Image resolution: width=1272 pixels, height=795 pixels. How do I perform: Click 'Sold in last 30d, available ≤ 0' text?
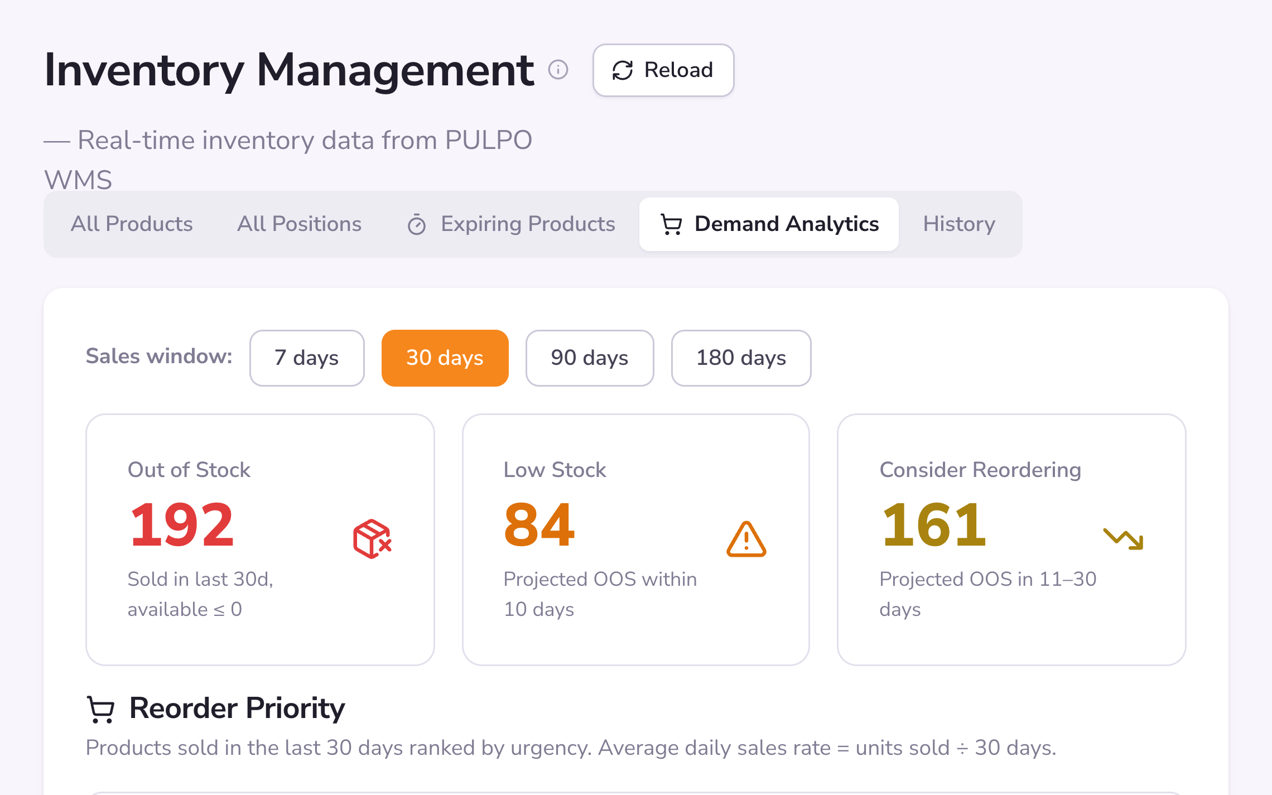point(200,594)
